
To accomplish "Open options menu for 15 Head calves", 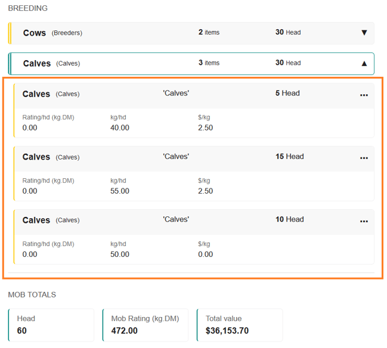I will (364, 158).
